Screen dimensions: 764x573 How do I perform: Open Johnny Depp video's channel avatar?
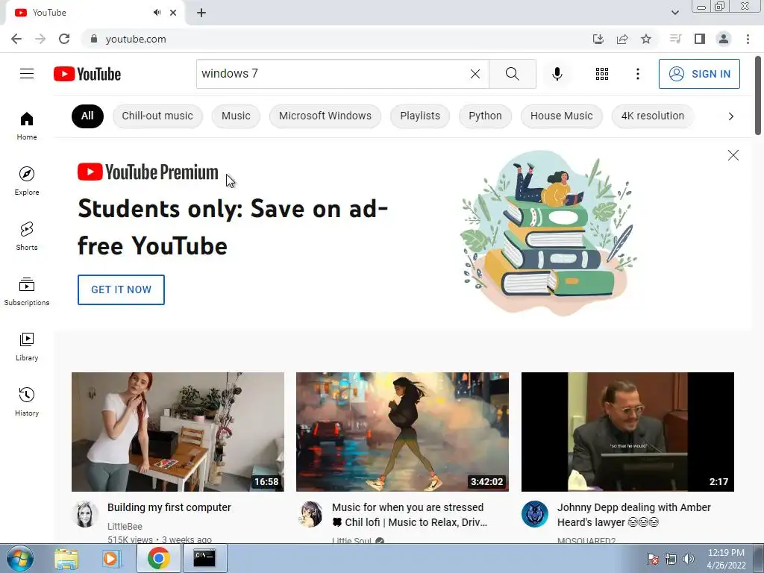534,513
